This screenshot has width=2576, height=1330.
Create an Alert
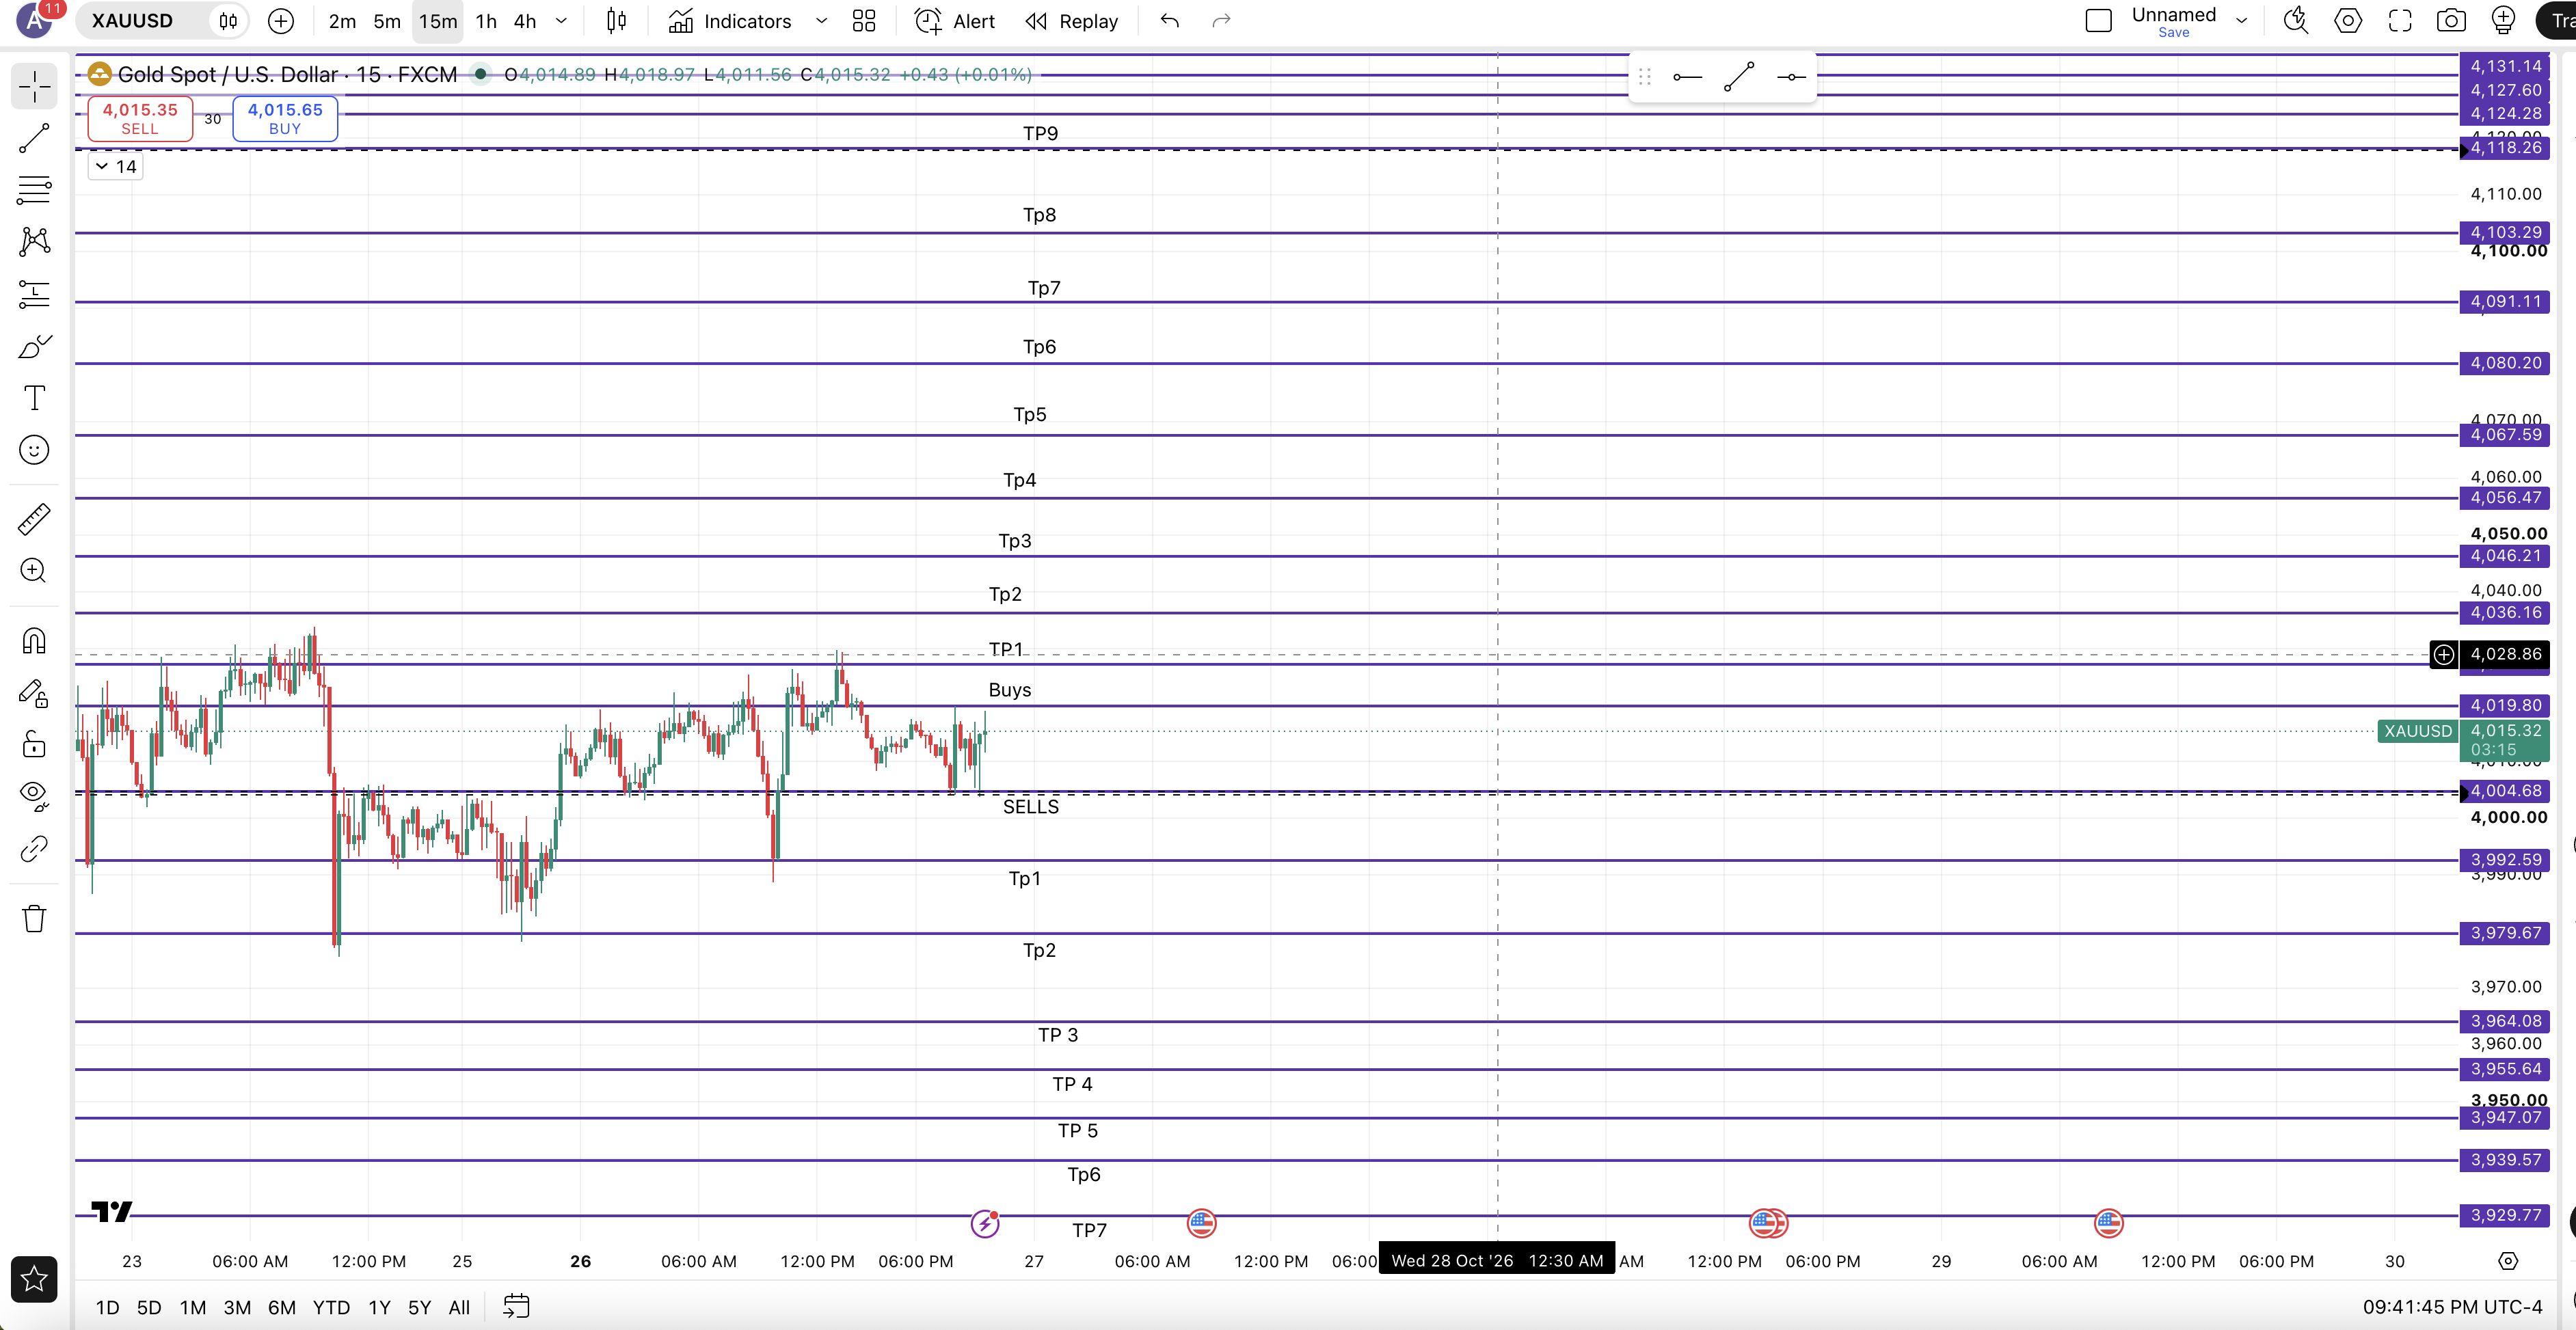coord(955,21)
